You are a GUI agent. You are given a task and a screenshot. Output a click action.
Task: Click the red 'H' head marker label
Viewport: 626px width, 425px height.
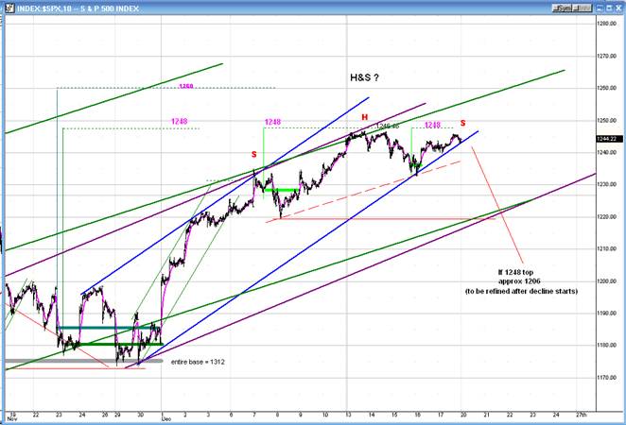point(364,117)
